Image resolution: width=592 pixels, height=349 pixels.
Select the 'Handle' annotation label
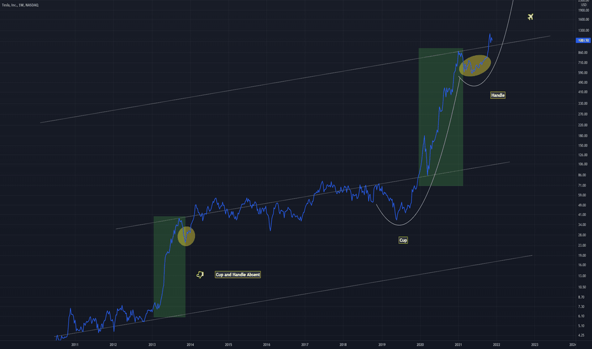point(497,95)
